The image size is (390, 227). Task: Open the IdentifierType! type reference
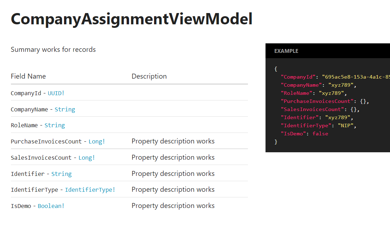click(90, 190)
